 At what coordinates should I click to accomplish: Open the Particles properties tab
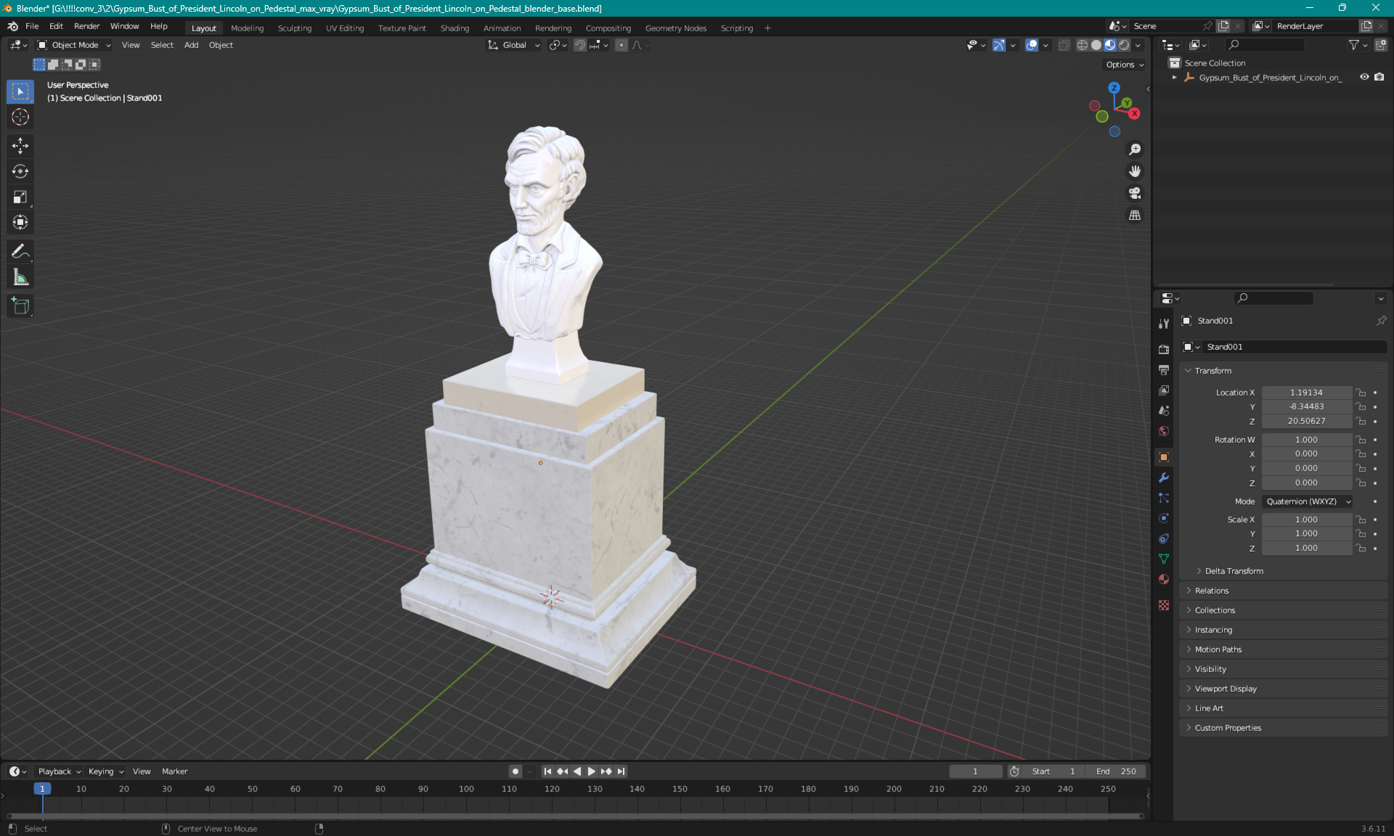(x=1164, y=498)
